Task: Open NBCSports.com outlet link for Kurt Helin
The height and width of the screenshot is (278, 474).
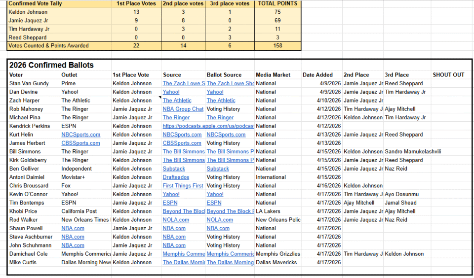Action: tap(80, 135)
